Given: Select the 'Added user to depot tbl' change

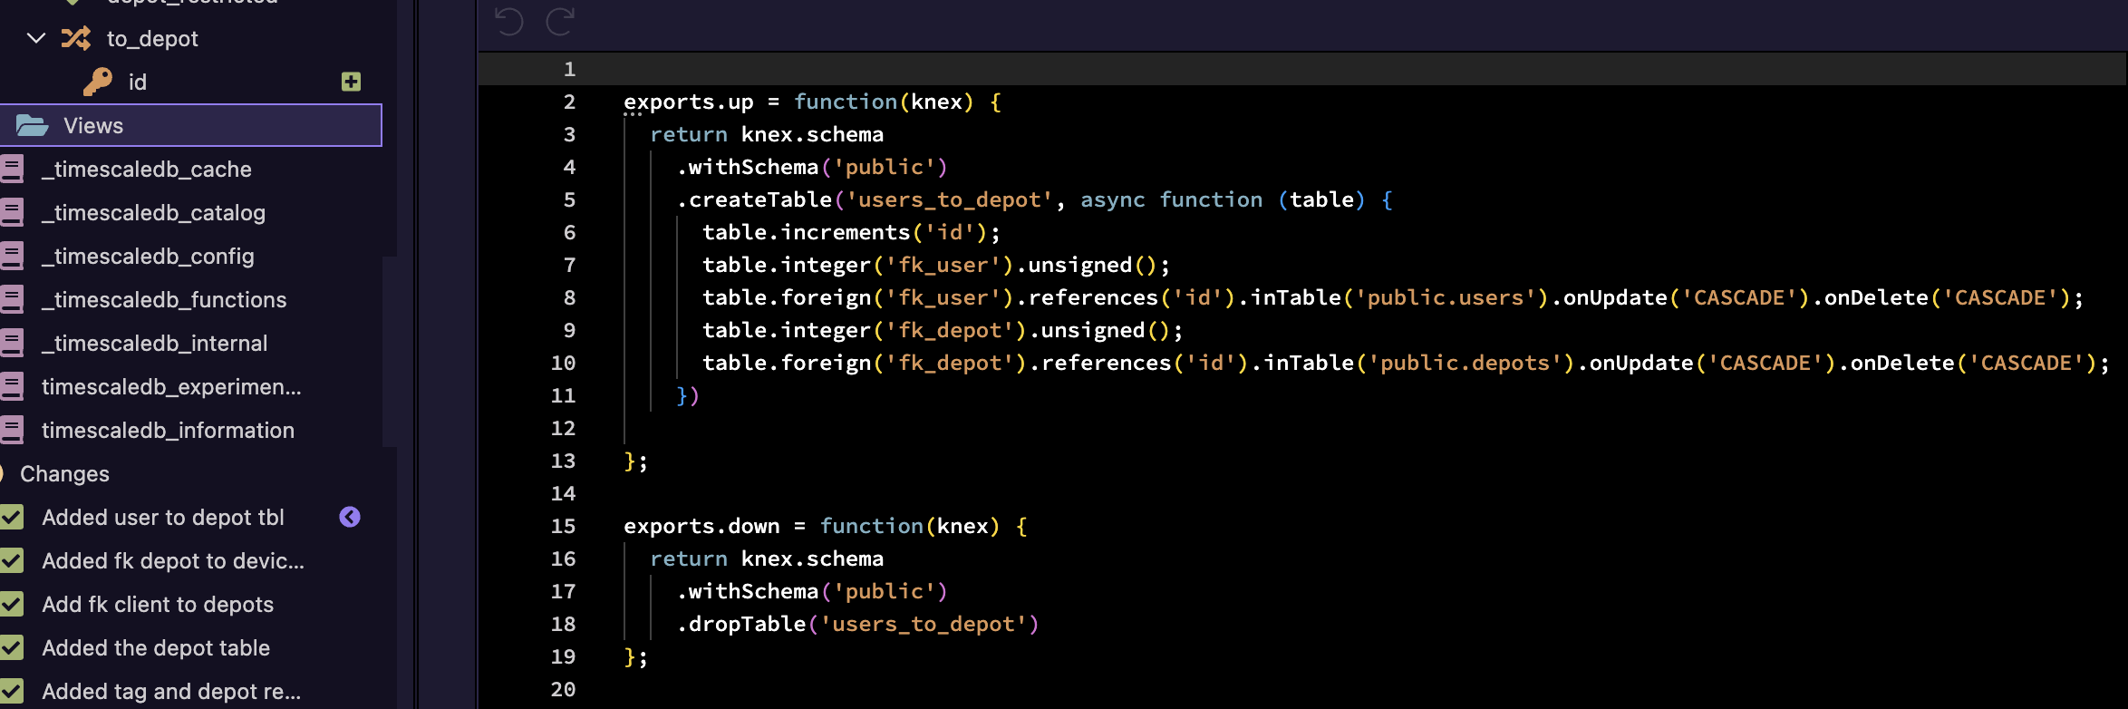Looking at the screenshot, I should (163, 518).
